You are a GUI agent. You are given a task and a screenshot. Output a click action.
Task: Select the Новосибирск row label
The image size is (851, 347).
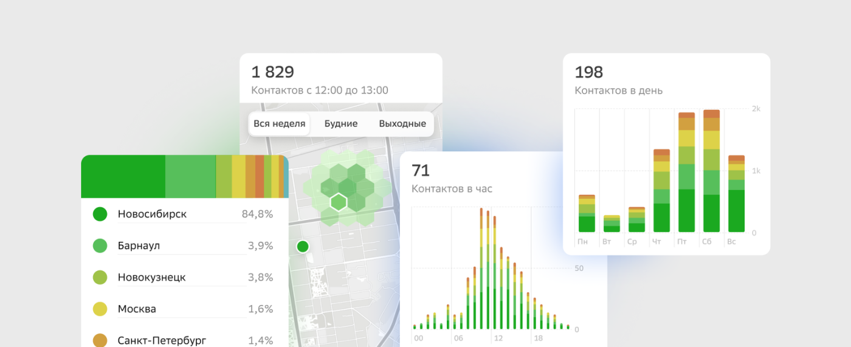[152, 214]
